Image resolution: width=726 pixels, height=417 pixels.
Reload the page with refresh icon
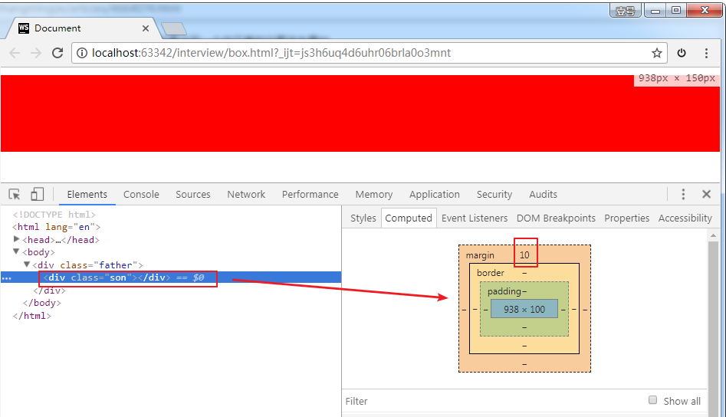pyautogui.click(x=57, y=53)
